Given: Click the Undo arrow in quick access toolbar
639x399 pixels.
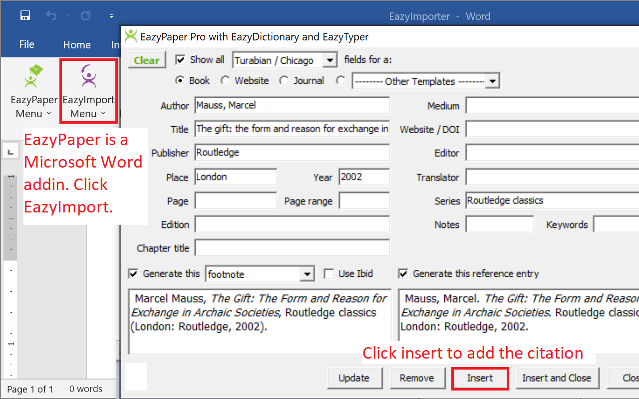Looking at the screenshot, I should pos(51,15).
